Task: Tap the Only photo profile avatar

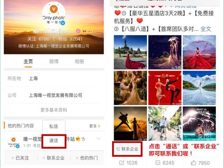Action: point(54,14)
